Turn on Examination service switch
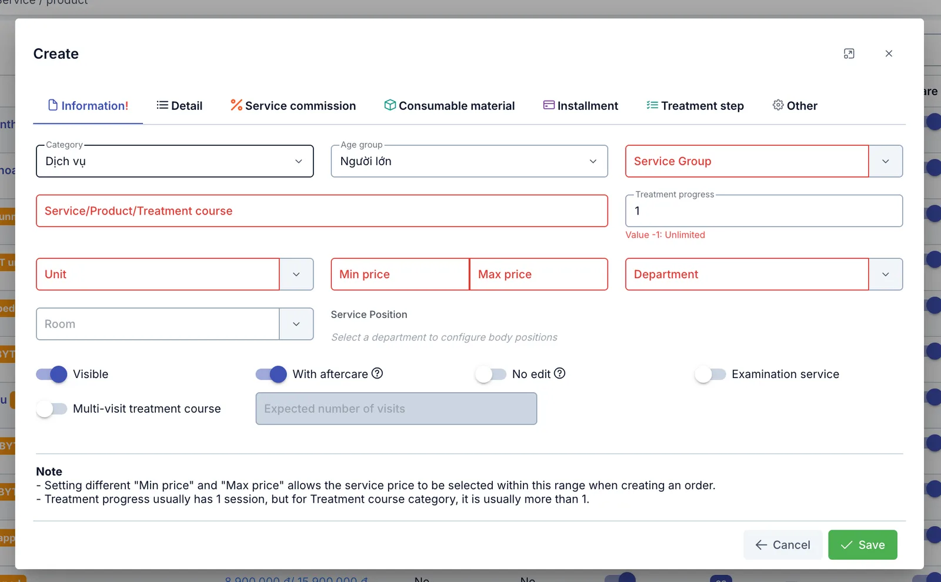 pos(710,374)
